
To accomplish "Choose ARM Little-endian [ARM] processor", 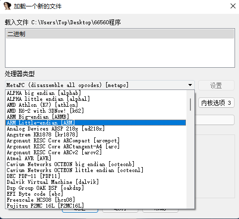I will [x=96, y=123].
